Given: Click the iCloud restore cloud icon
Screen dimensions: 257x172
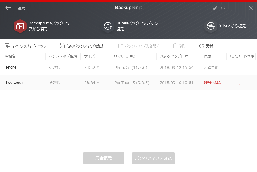Looking at the screenshot, I should 211,26.
